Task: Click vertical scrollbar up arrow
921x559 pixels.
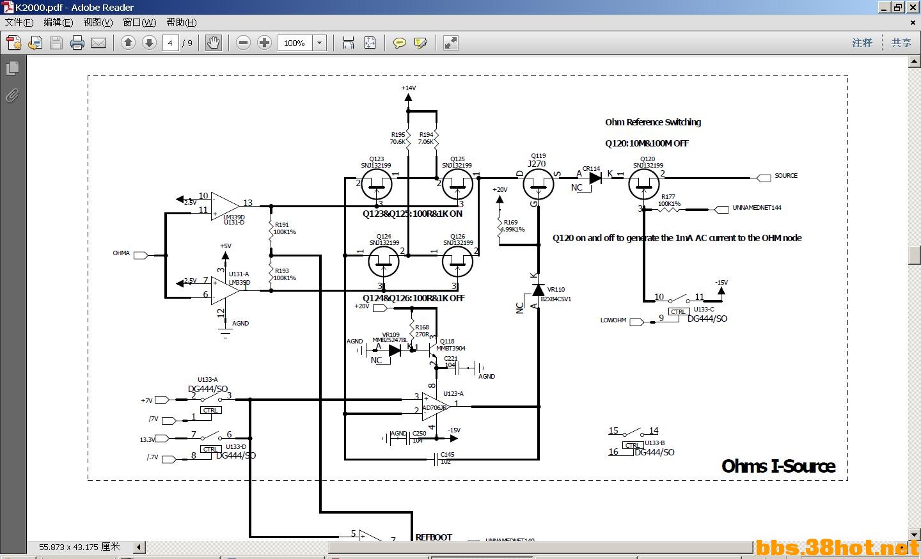Action: (915, 61)
